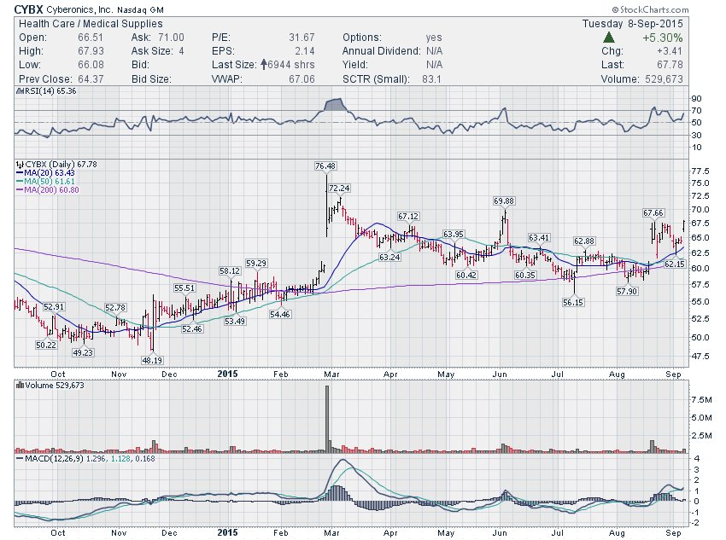Click the 6944 shrs last size value
This screenshot has width=726, height=540.
tap(291, 65)
